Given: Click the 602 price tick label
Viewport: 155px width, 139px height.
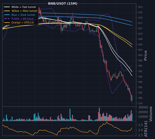Looking at the screenshot, I should click(140, 50).
